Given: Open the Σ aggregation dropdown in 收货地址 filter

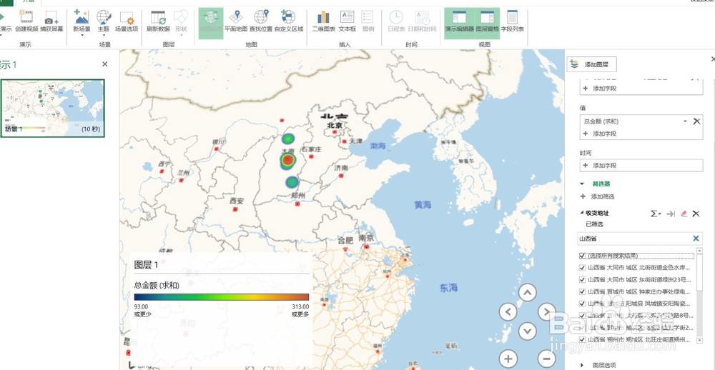Looking at the screenshot, I should point(656,214).
